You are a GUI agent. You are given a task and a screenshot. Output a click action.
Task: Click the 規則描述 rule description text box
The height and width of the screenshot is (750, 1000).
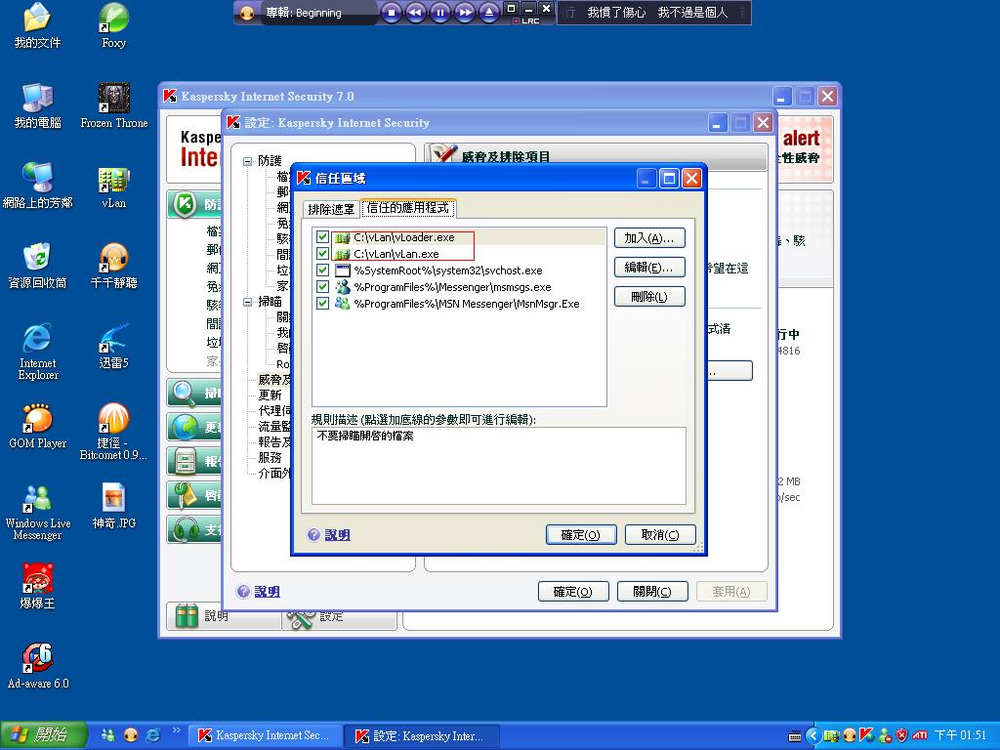click(498, 465)
